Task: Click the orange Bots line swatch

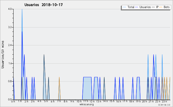Action: pos(161,7)
